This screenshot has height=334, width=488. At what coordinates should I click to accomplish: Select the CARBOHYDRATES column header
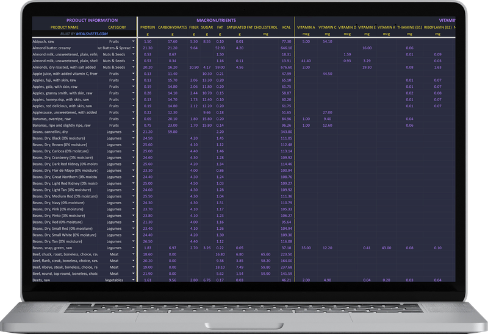pos(173,27)
